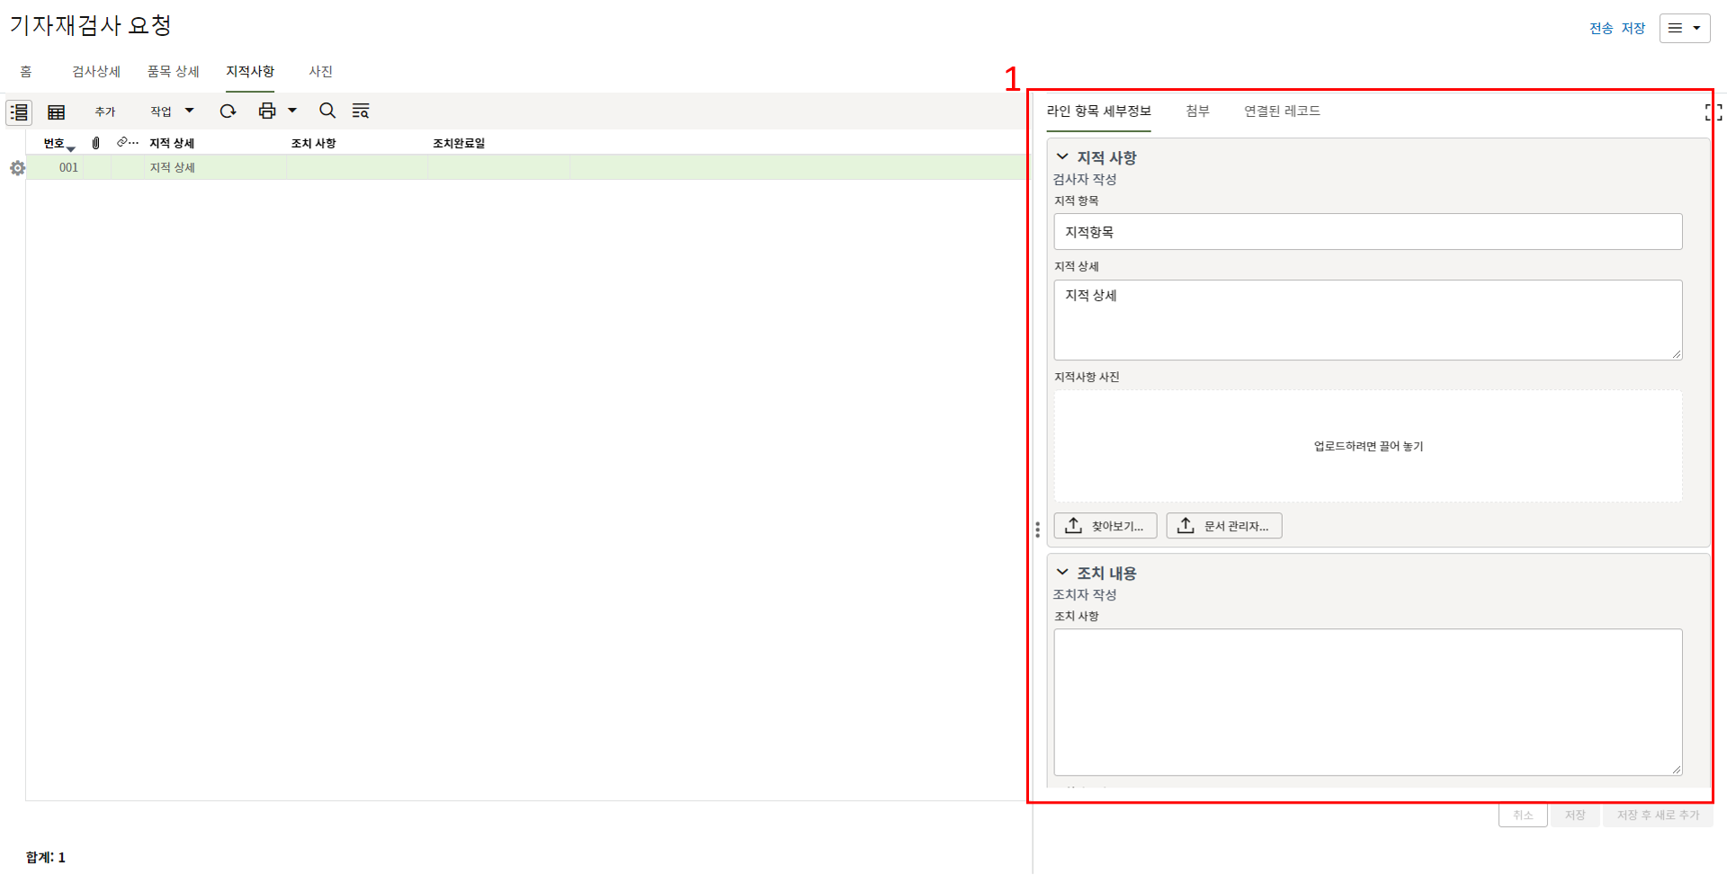Image resolution: width=1727 pixels, height=881 pixels.
Task: Open the hamburger menu at top right
Action: 1684,28
